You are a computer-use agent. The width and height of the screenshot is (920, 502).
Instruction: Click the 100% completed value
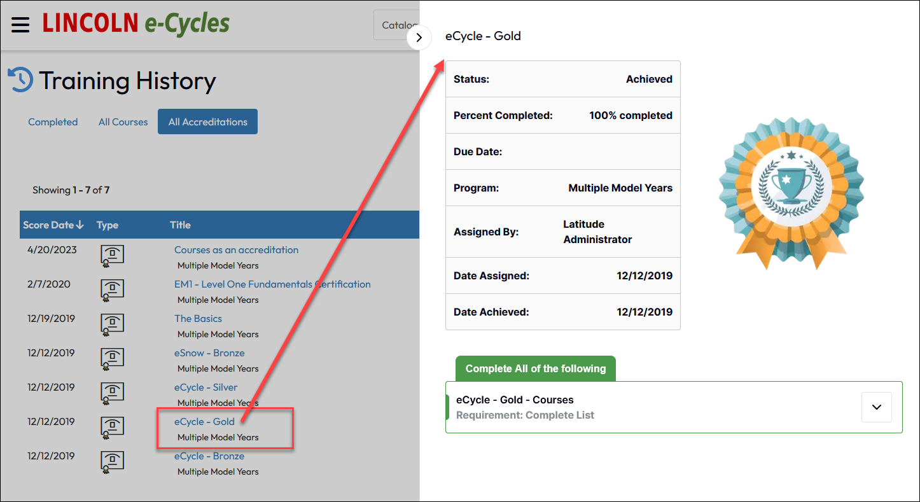pyautogui.click(x=631, y=115)
